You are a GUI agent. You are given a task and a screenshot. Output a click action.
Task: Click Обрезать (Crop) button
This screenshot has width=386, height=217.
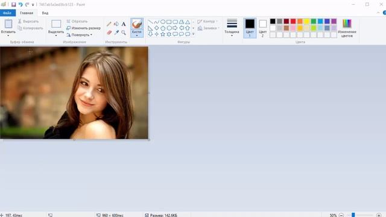[77, 22]
